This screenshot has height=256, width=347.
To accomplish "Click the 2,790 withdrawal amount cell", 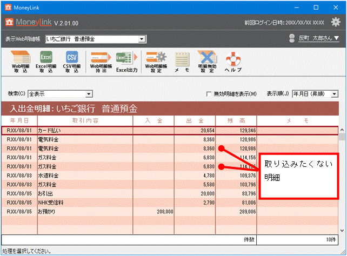I will (195, 203).
